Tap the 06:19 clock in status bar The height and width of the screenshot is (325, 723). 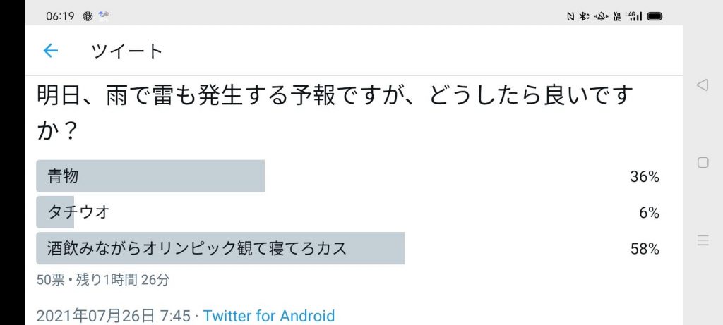click(x=60, y=16)
